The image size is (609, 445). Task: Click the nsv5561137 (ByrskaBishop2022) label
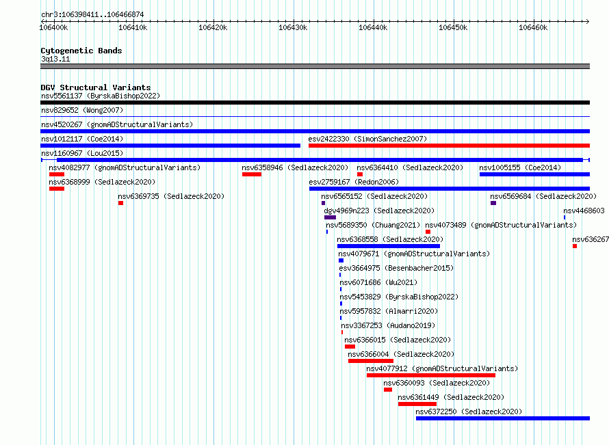(101, 96)
